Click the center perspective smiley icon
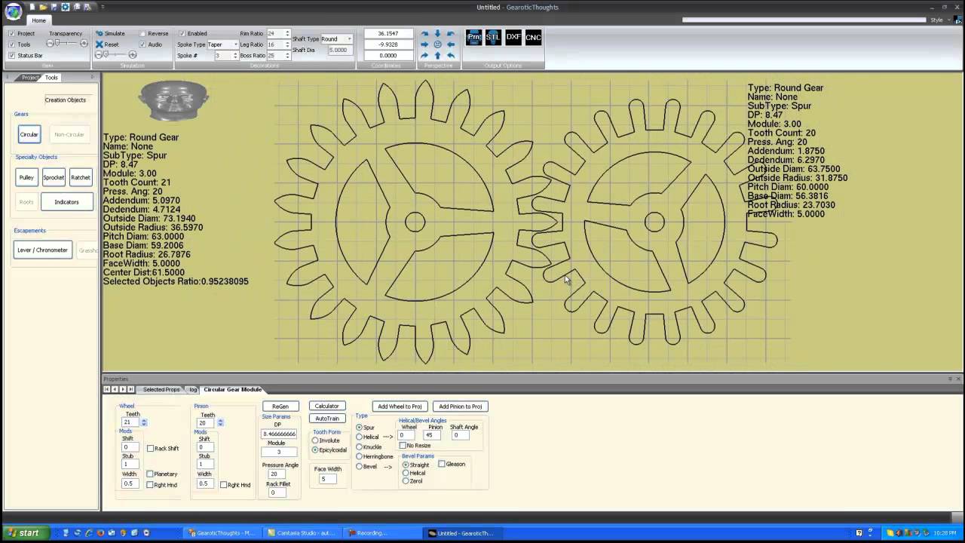Image resolution: width=965 pixels, height=543 pixels. coord(437,44)
